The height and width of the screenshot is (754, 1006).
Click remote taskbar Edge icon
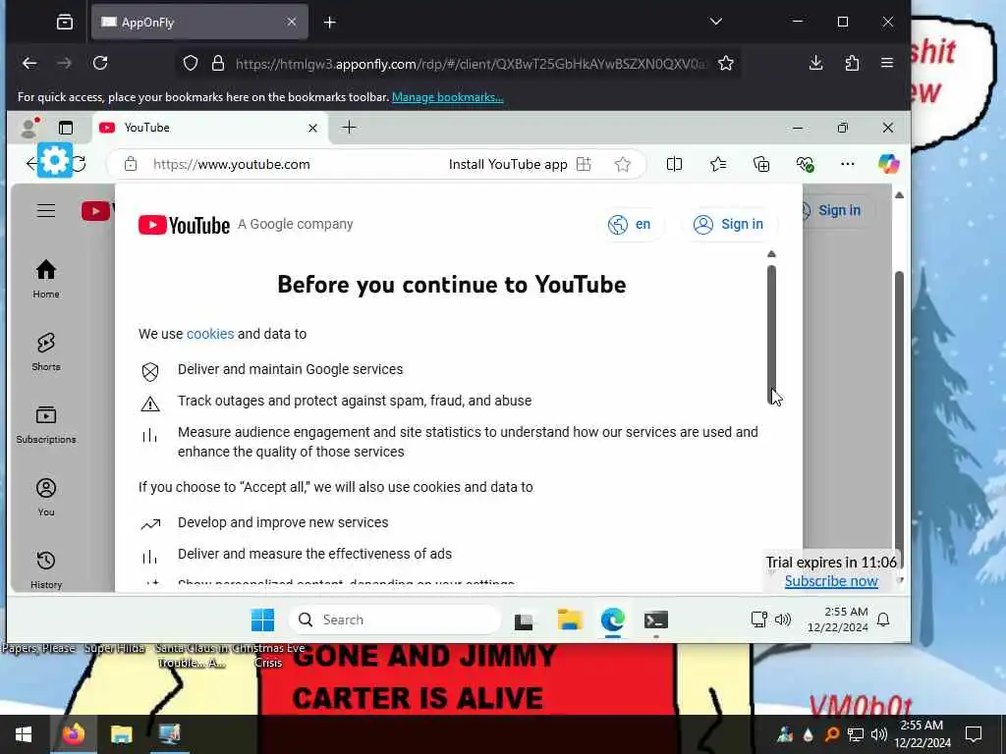click(613, 620)
